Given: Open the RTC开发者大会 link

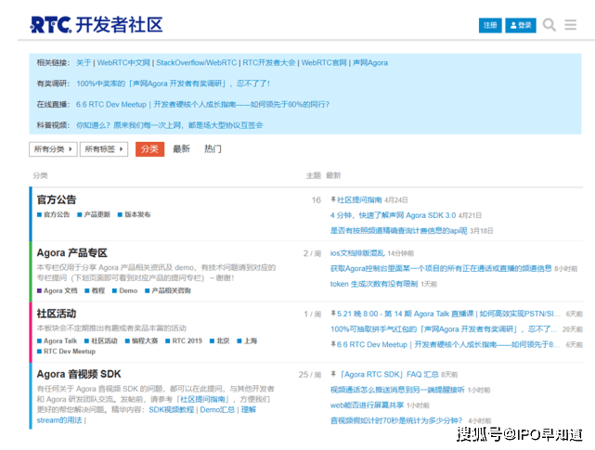Looking at the screenshot, I should (268, 62).
